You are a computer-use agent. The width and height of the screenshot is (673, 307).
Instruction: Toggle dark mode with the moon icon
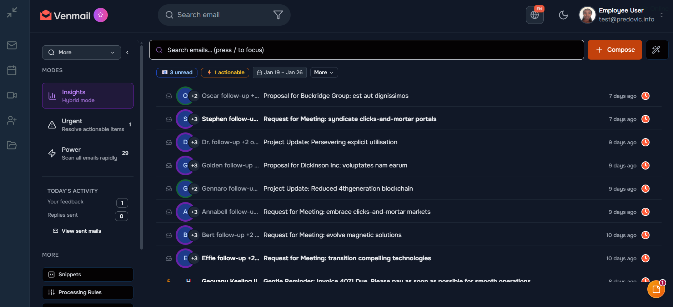click(x=563, y=15)
